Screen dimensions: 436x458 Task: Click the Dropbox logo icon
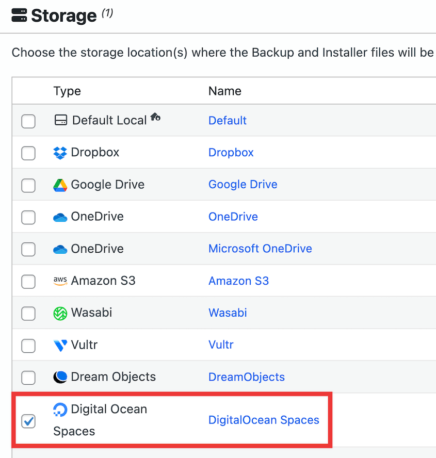pyautogui.click(x=61, y=152)
